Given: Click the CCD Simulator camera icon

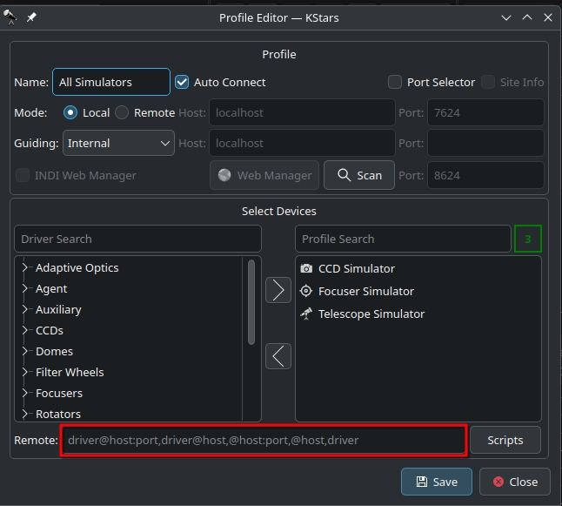Looking at the screenshot, I should 306,268.
